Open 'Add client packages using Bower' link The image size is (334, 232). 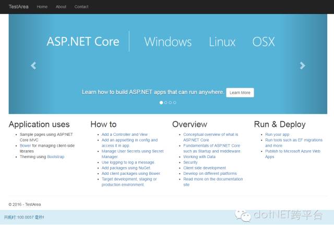point(131,173)
